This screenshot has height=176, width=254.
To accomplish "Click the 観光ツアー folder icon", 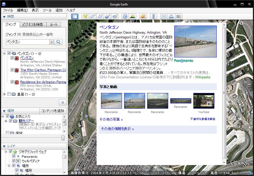I will (15, 121).
